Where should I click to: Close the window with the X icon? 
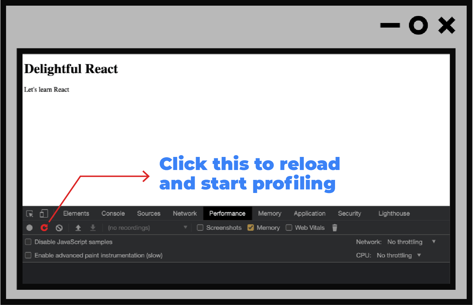click(447, 25)
